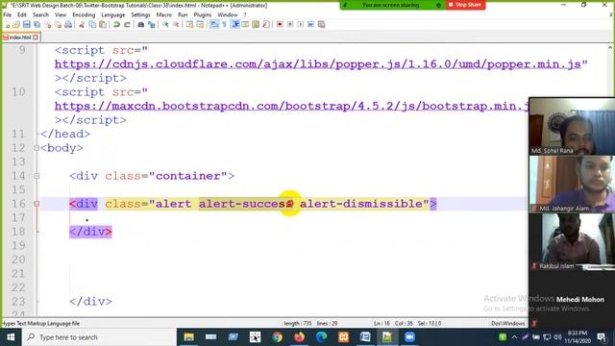Collapse the alert div fold at line 16
The width and height of the screenshot is (615, 346).
pos(37,204)
